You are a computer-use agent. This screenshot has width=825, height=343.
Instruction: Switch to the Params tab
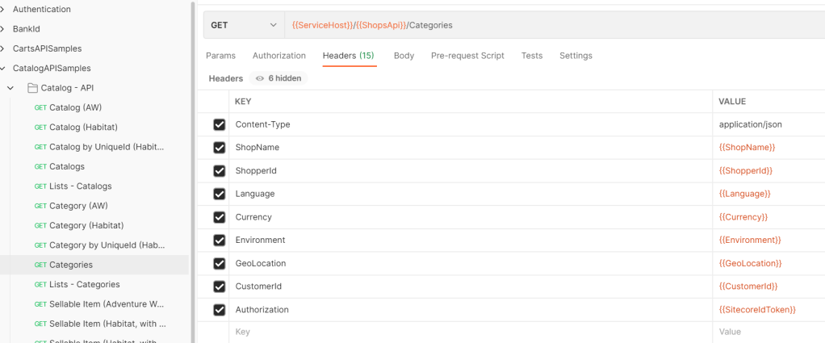point(220,56)
